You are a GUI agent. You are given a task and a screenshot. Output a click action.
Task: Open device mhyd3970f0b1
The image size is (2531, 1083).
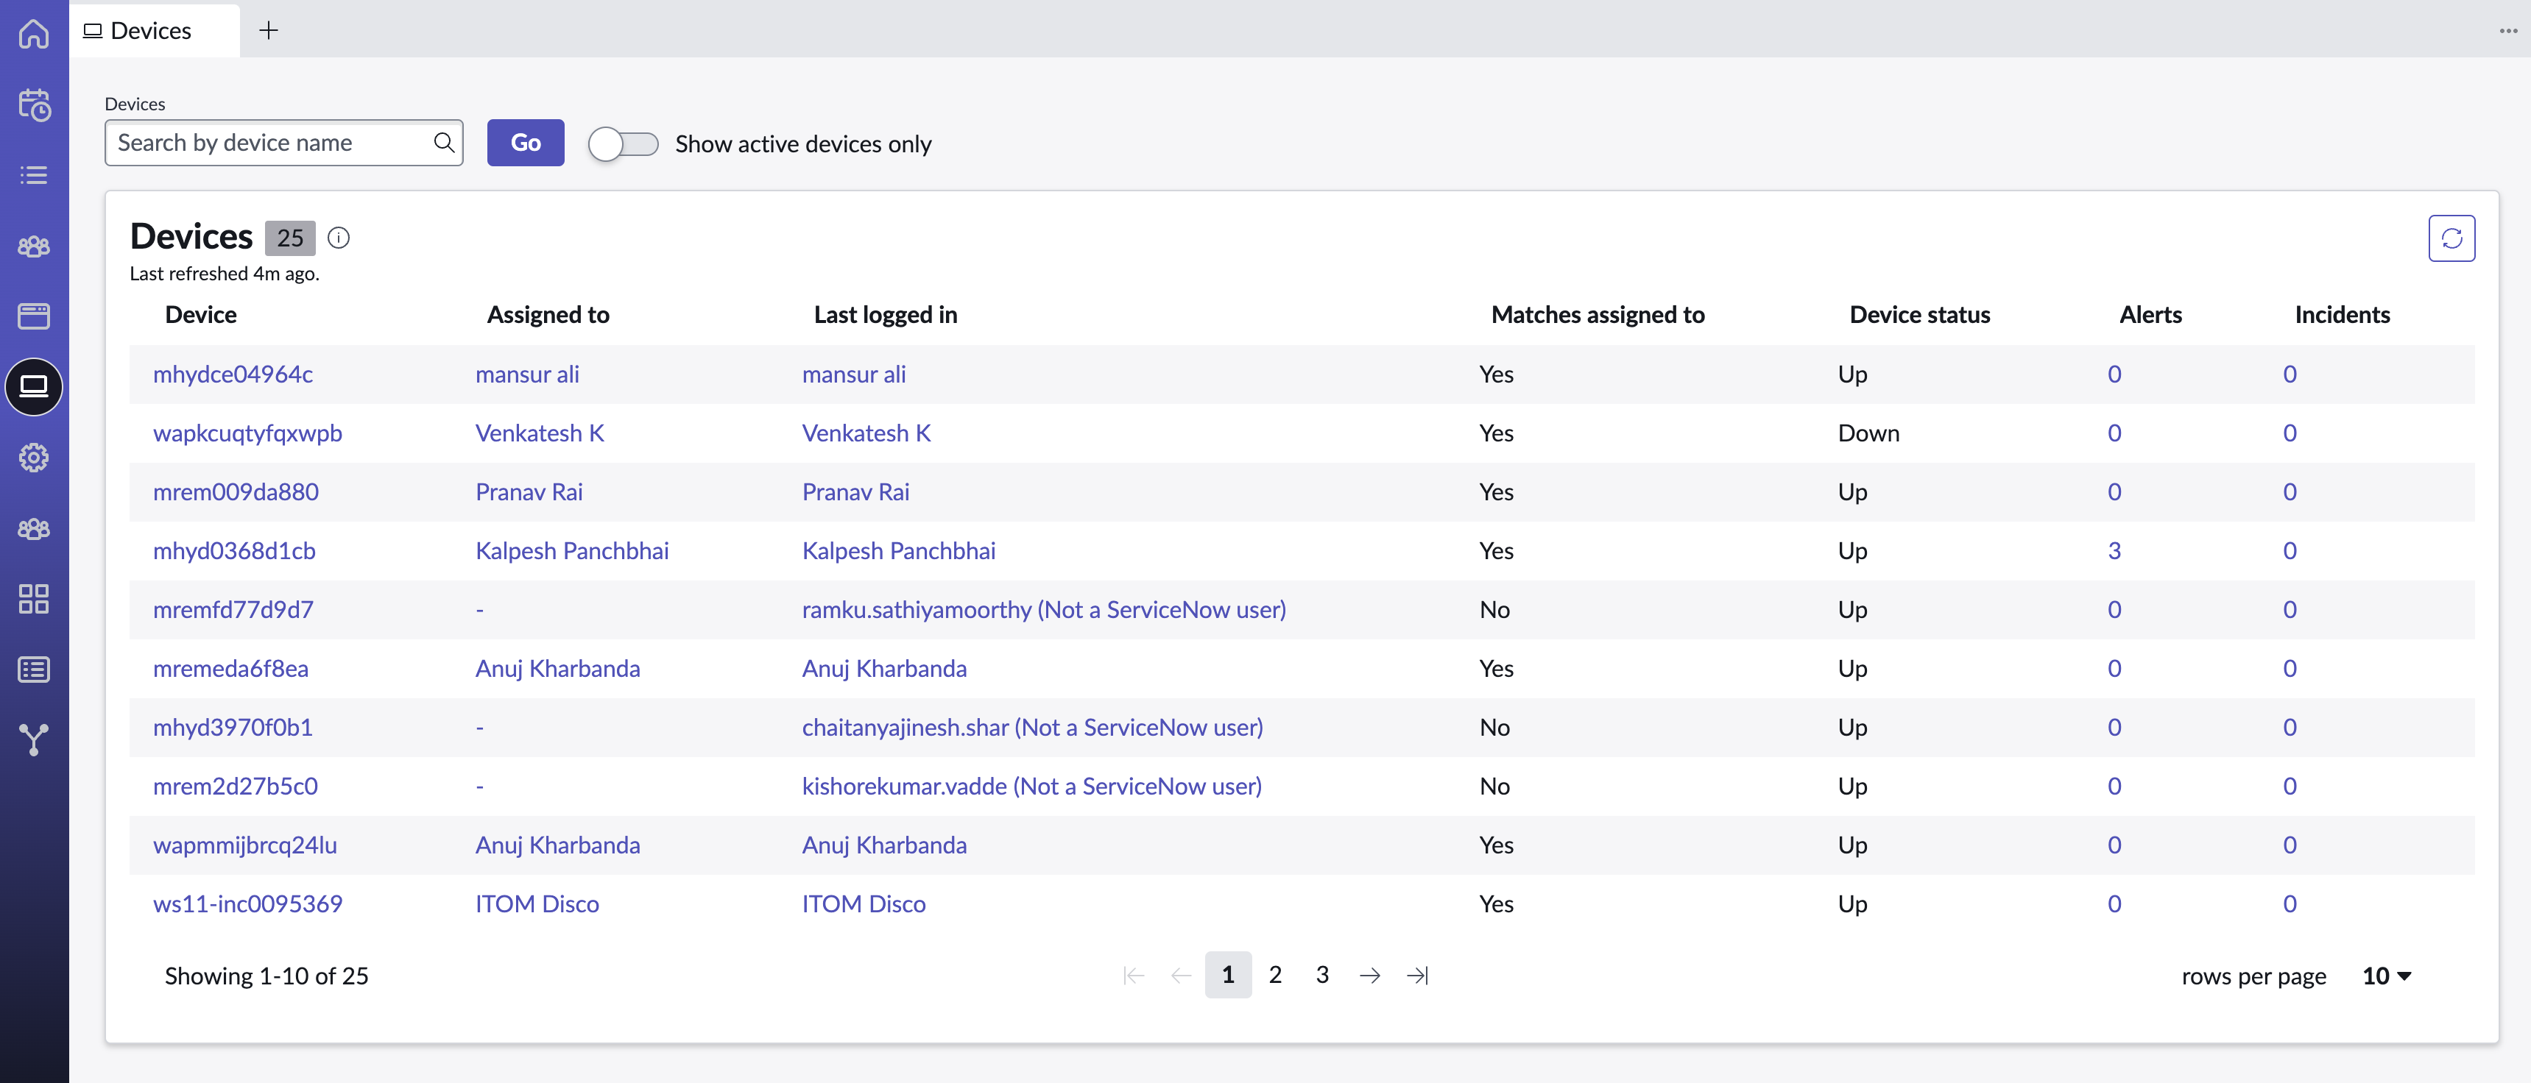(233, 728)
